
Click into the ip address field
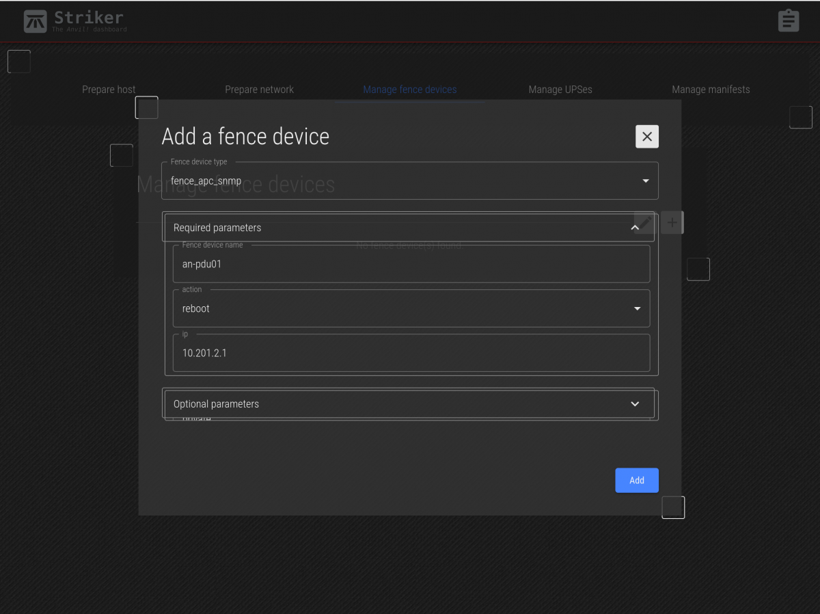tap(411, 353)
